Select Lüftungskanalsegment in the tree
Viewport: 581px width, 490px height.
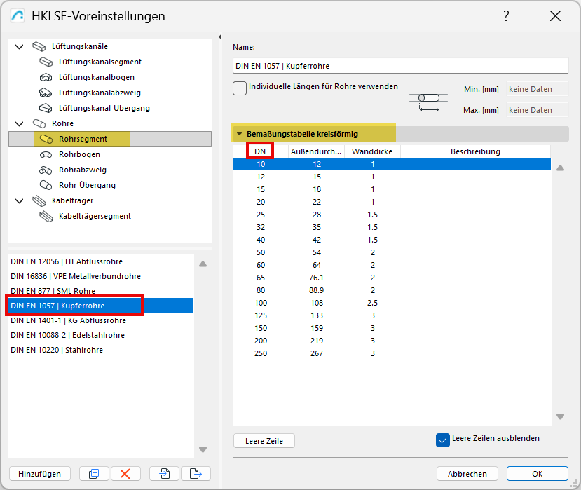(x=100, y=62)
